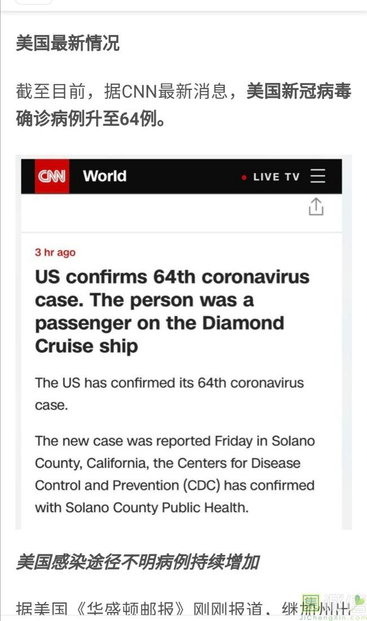Viewport: 367px width, 621px height.
Task: Click the italic heading "美国感染途径不明病例持续增加"
Action: coord(137,562)
